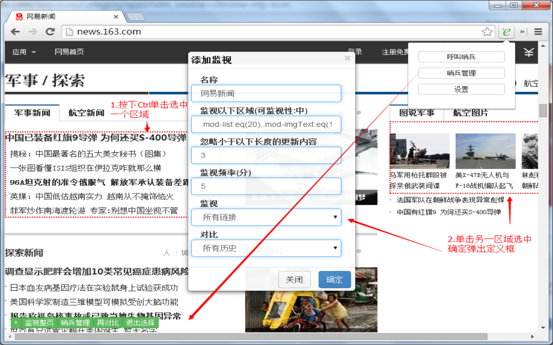Click the 关闭 dialog button
Viewport: 553px width, 345px height.
point(294,279)
